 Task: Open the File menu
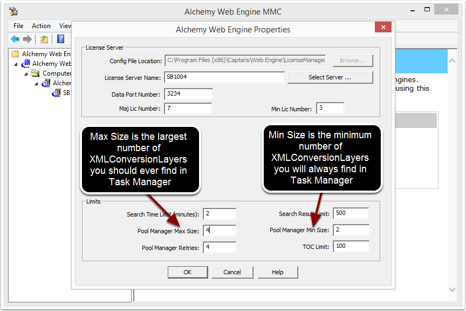pyautogui.click(x=18, y=26)
